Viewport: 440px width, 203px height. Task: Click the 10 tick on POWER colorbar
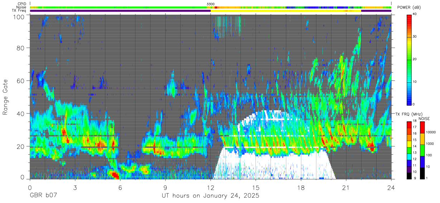pyautogui.click(x=414, y=82)
